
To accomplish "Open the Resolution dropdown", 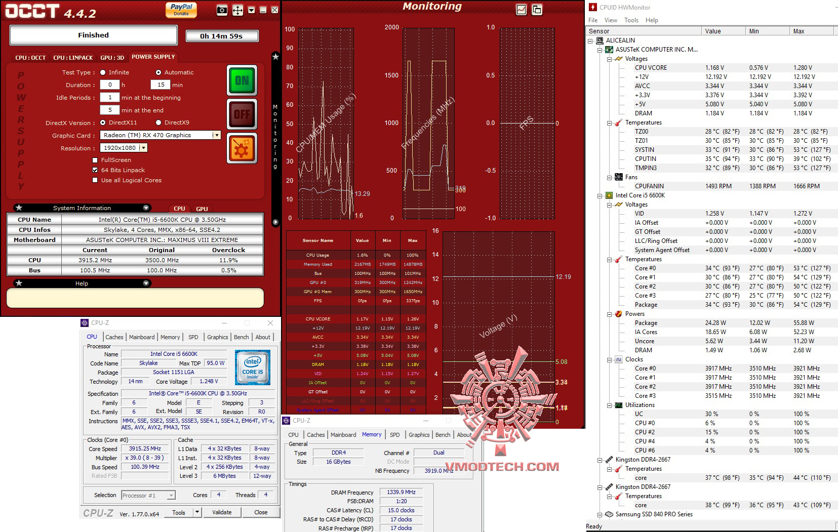I will [x=143, y=148].
